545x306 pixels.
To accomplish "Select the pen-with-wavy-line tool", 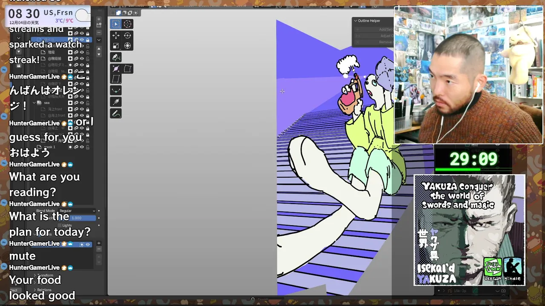I will [x=116, y=113].
